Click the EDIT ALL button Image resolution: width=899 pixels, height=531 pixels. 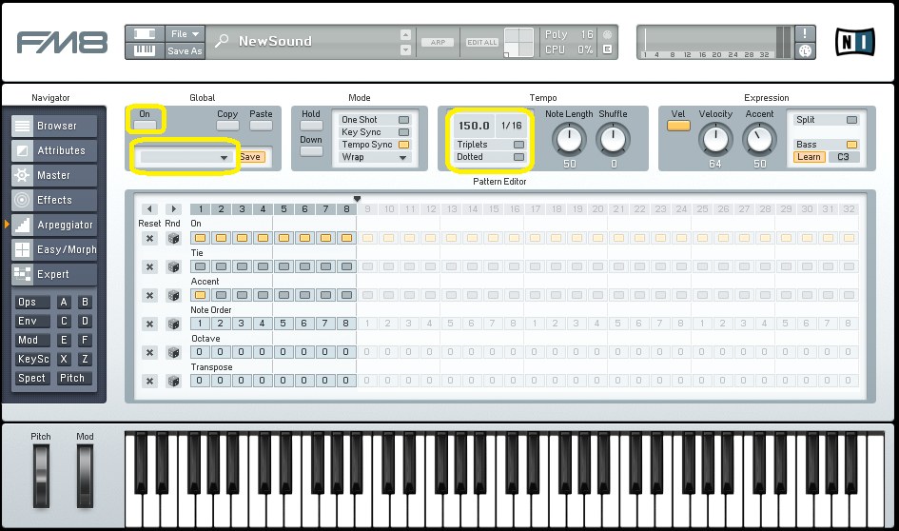[x=481, y=42]
